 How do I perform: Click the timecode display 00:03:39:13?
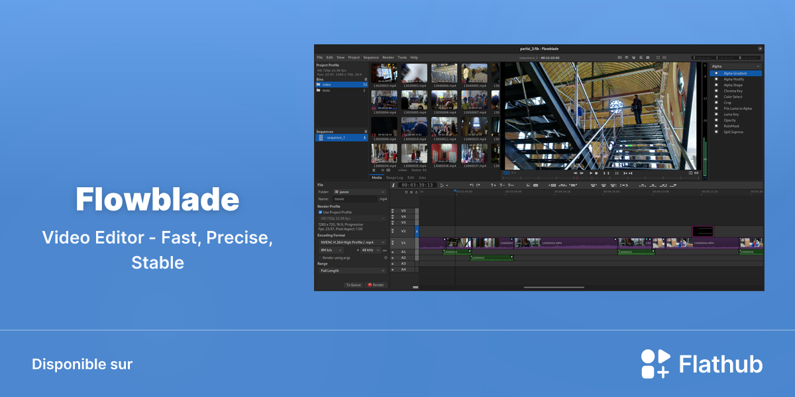coord(417,185)
